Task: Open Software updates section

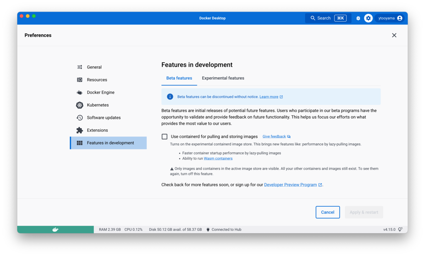Action: coord(108,118)
